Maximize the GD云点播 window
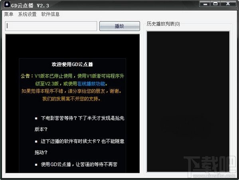The image size is (239, 180). pyautogui.click(x=215, y=4)
